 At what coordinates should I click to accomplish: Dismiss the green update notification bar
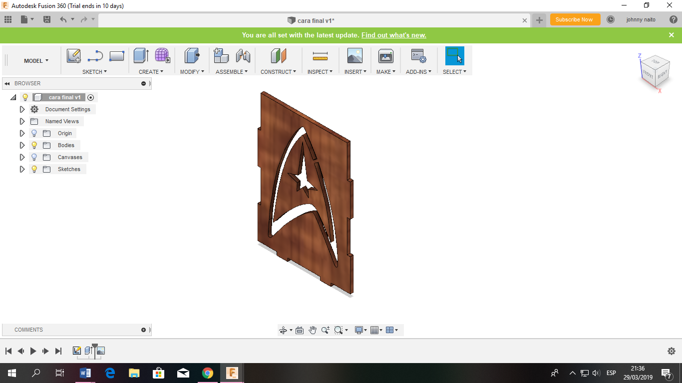pos(672,35)
